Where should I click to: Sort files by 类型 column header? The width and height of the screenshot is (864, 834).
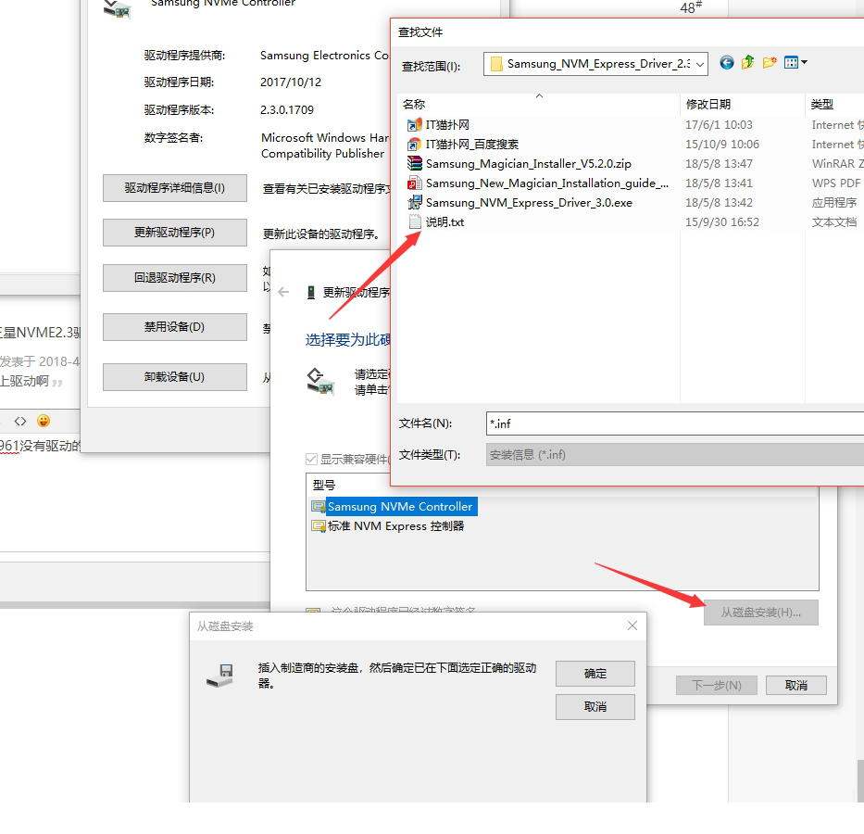pyautogui.click(x=834, y=104)
